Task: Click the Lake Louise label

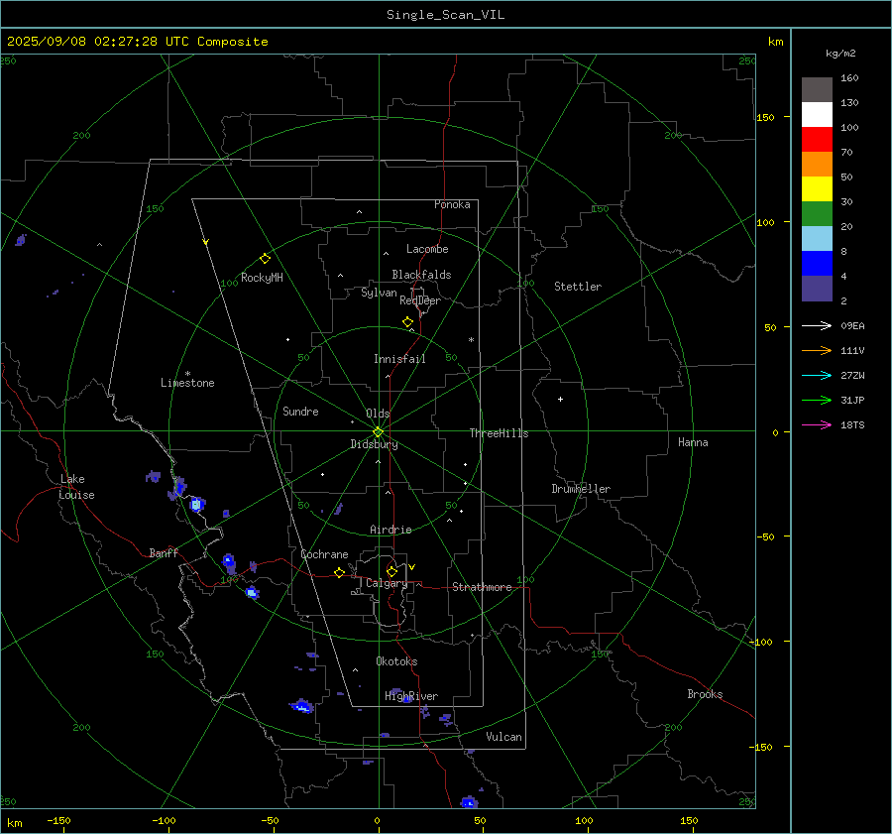Action: pos(76,487)
